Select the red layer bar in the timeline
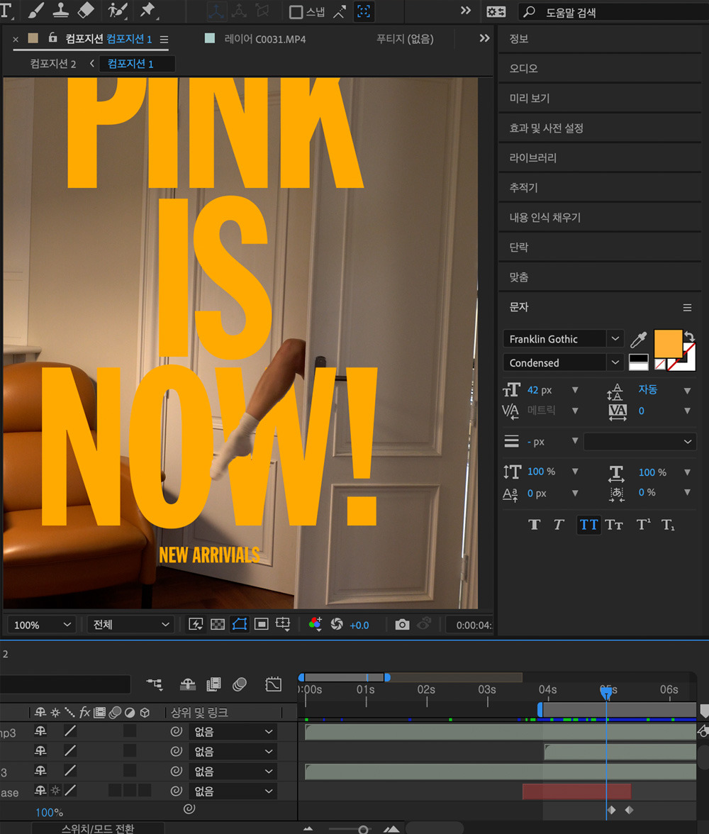Screen dimensions: 709x834 pos(576,791)
